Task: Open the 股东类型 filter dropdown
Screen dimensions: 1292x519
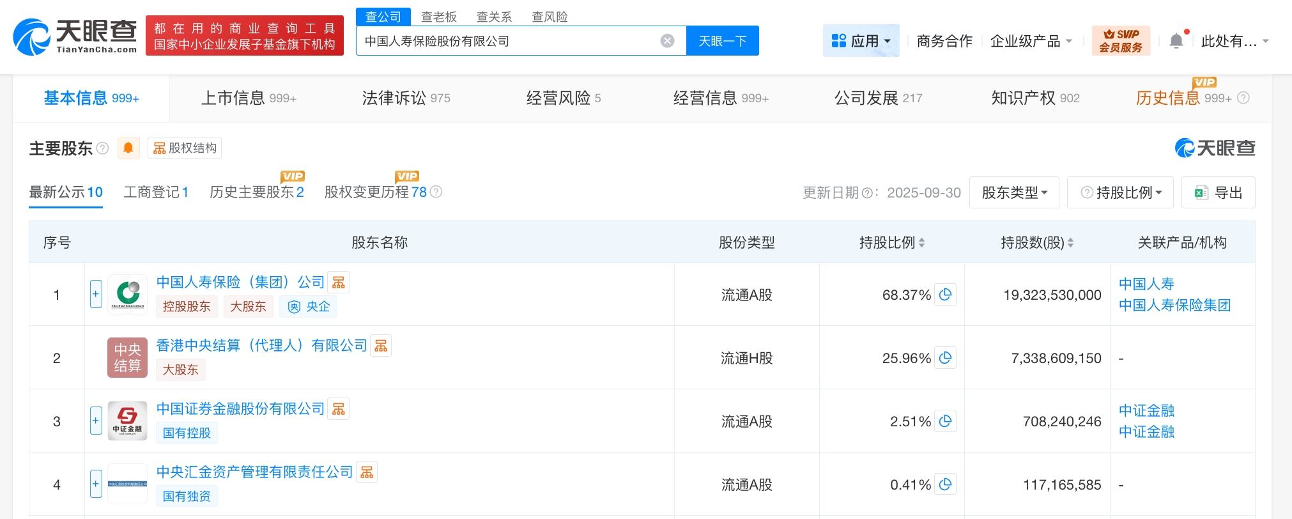Action: [1014, 192]
